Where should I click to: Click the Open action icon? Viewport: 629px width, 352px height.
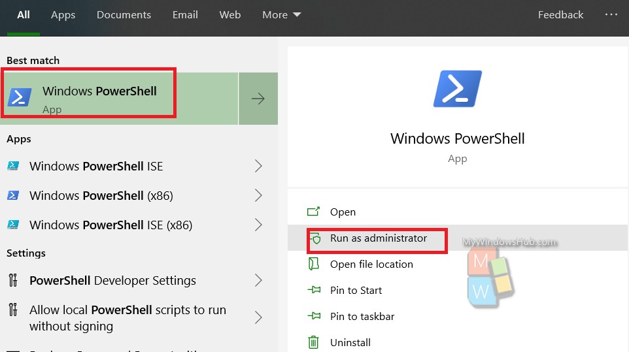[x=313, y=212]
